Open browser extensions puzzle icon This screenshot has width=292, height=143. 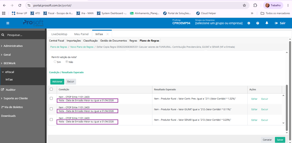(255, 5)
